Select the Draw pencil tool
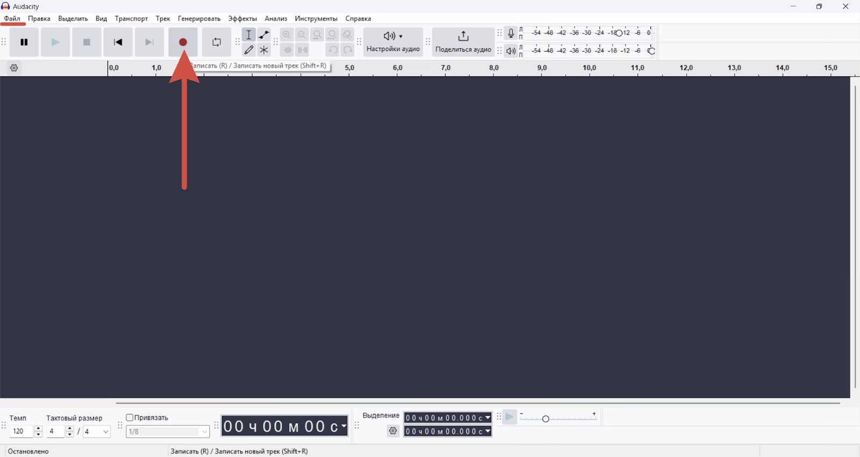 pyautogui.click(x=249, y=50)
